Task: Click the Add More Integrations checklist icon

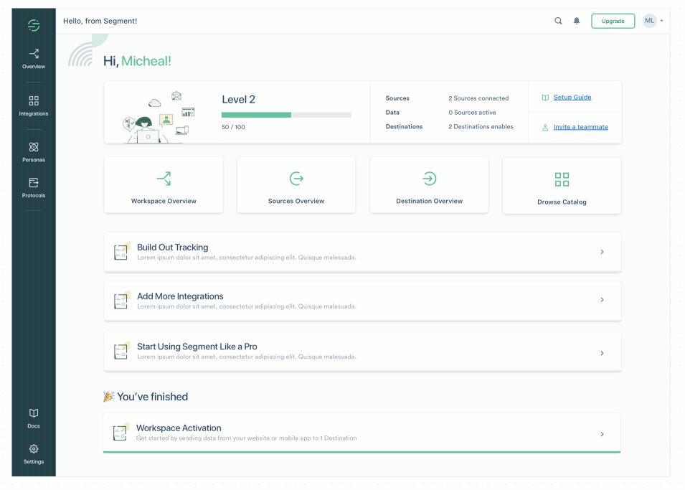Action: [121, 301]
